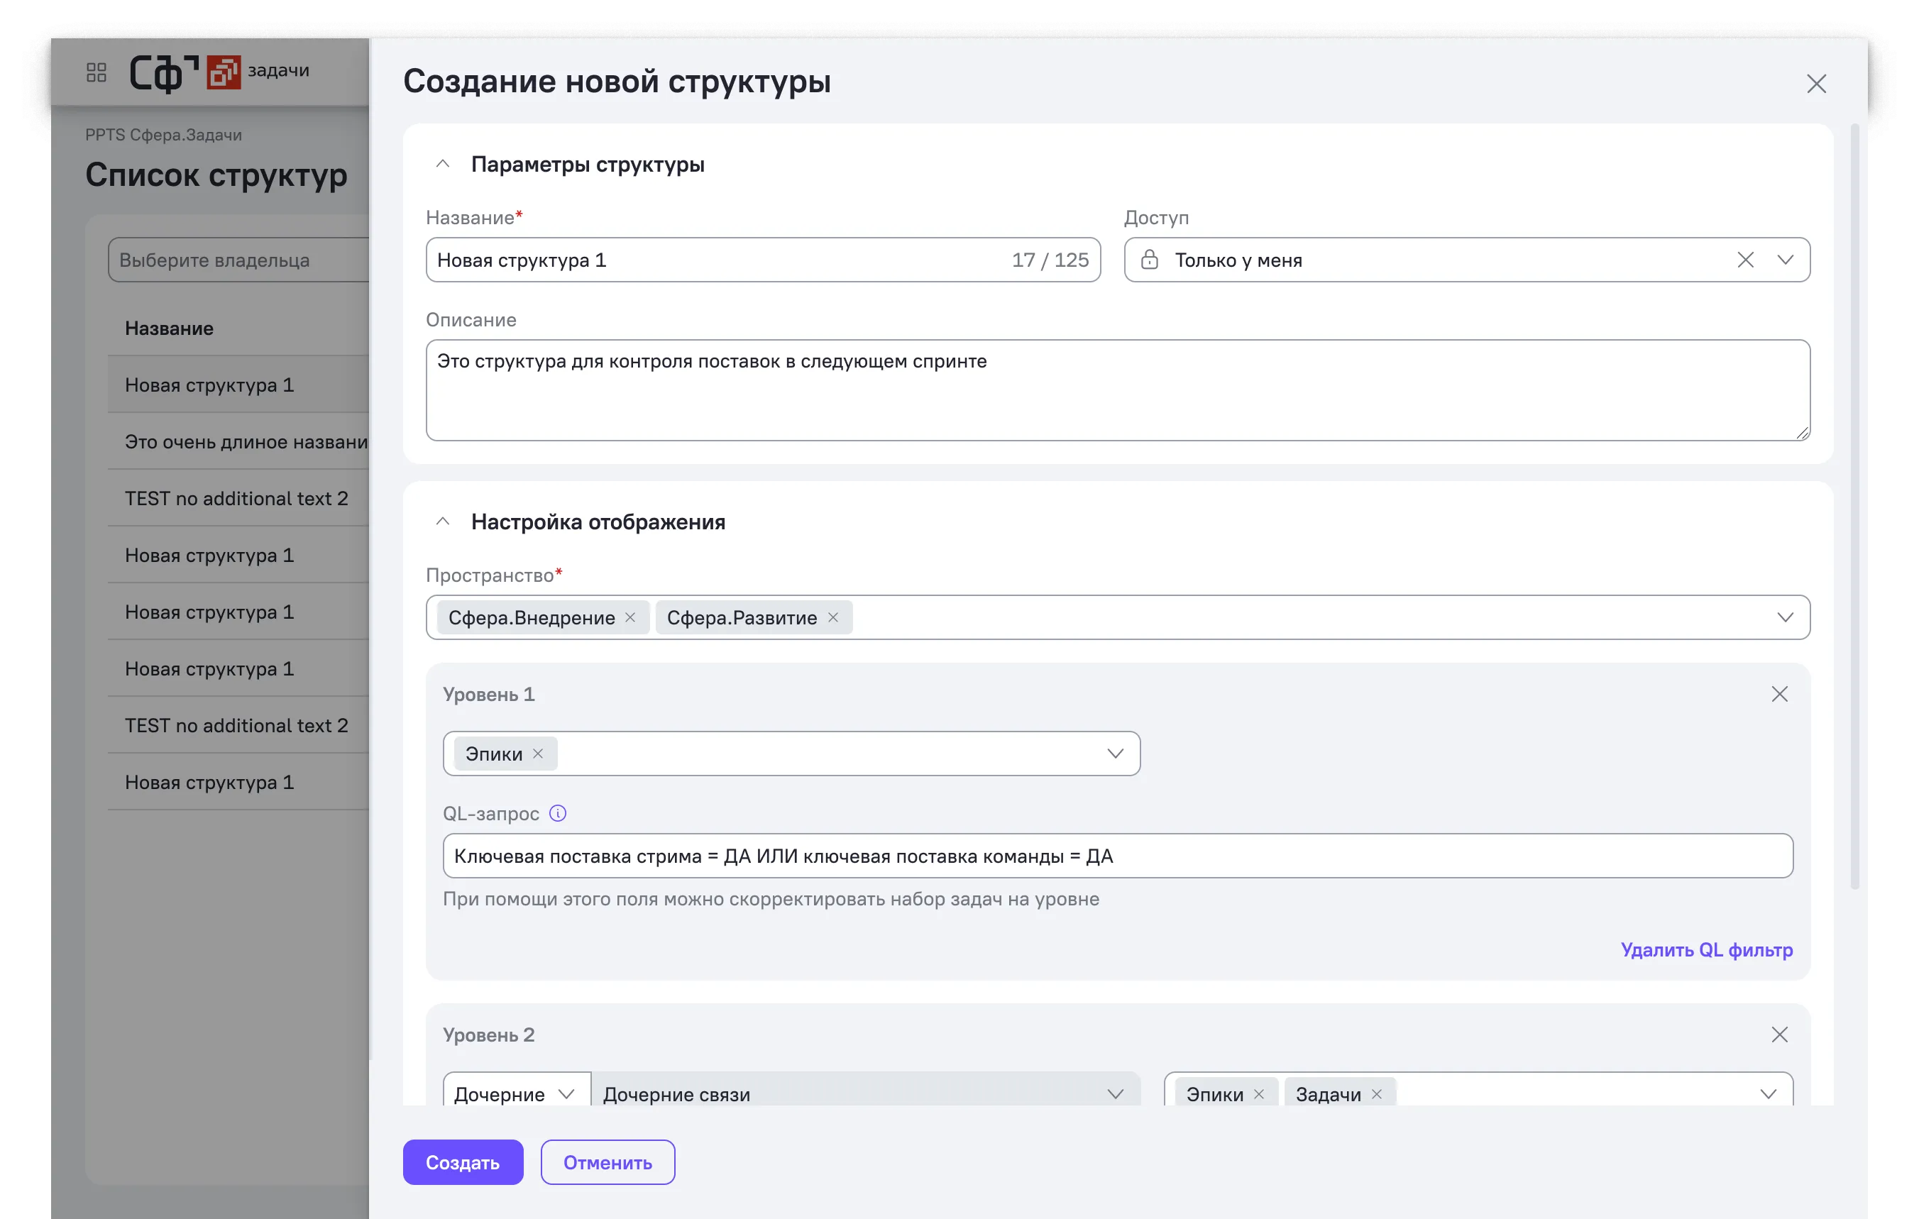
Task: Open the Уровень 1 type dropdown
Action: pos(1115,754)
